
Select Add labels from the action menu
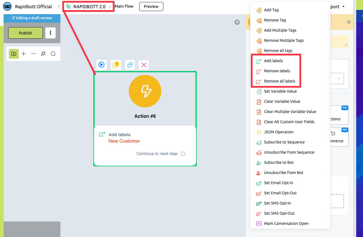tap(273, 61)
